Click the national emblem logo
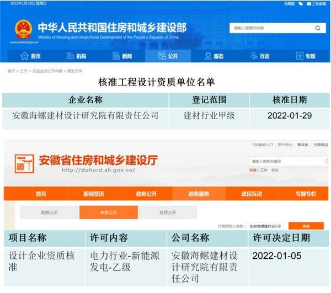 pyautogui.click(x=23, y=29)
